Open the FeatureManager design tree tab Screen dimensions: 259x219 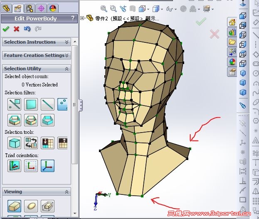(6, 8)
